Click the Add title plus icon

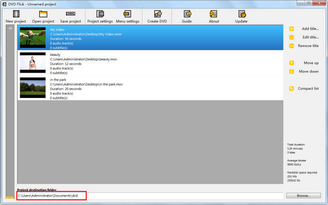tap(291, 29)
